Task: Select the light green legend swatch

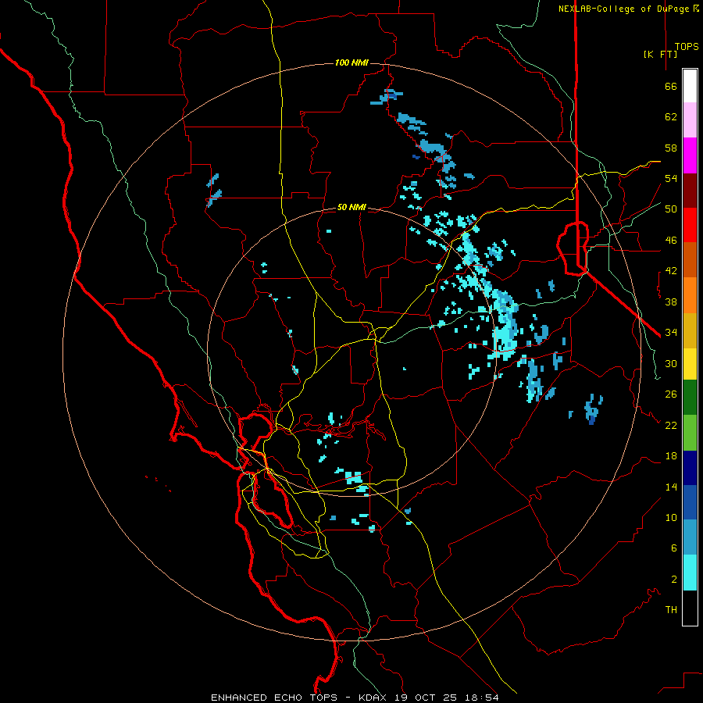Action: [690, 433]
